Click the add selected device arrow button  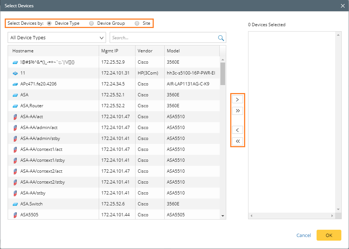237,99
